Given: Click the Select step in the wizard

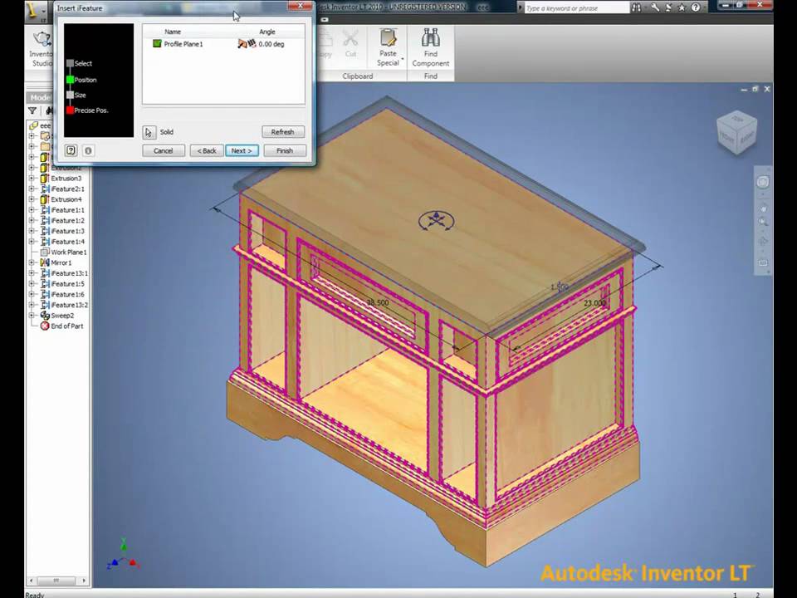Looking at the screenshot, I should point(79,64).
